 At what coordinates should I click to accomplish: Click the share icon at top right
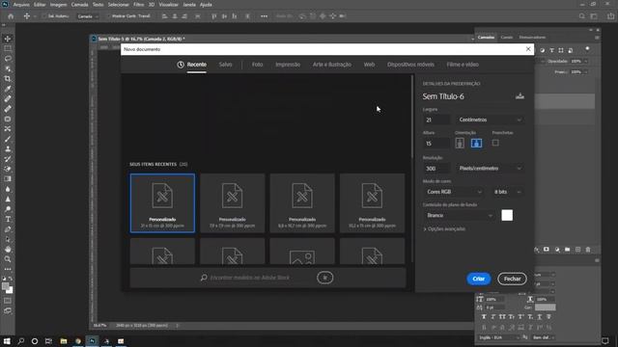[x=610, y=16]
